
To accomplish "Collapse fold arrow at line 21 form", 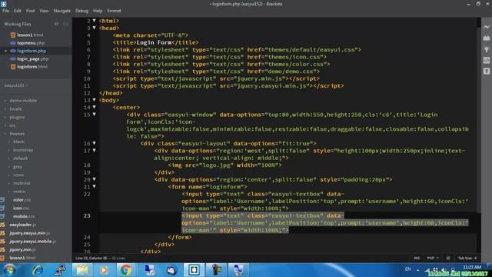I will coord(94,186).
